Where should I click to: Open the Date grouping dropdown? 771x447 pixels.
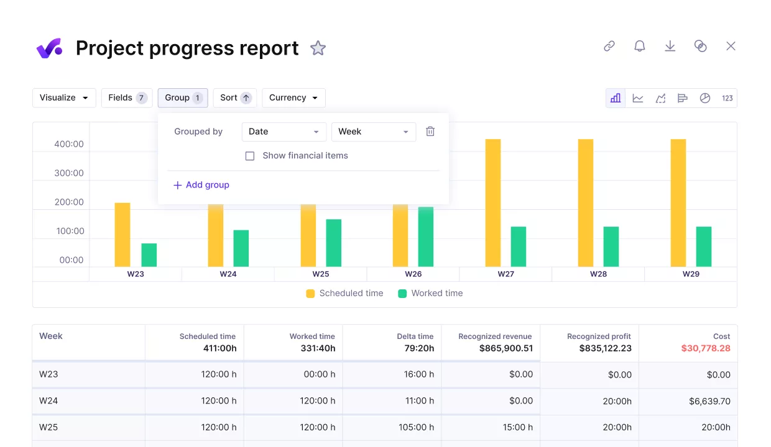284,132
